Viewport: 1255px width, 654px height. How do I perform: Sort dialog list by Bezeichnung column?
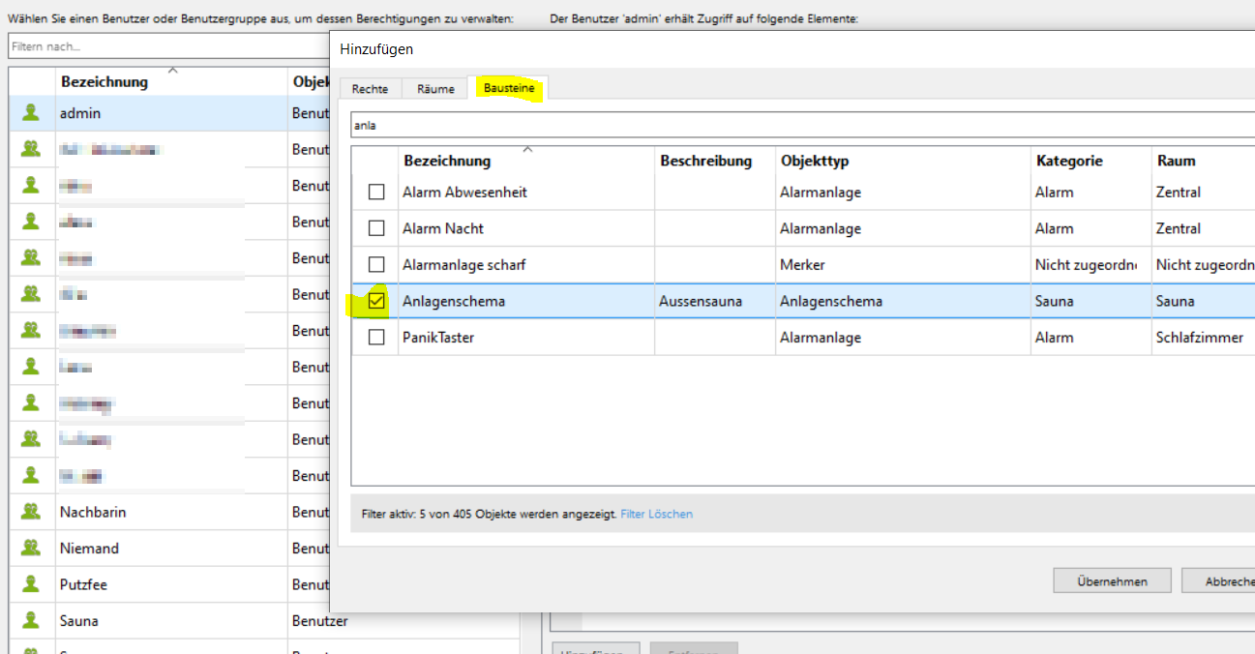pyautogui.click(x=447, y=161)
